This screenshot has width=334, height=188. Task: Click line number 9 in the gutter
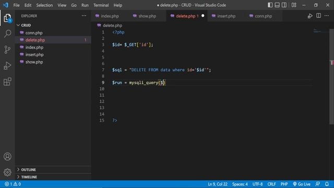click(103, 83)
